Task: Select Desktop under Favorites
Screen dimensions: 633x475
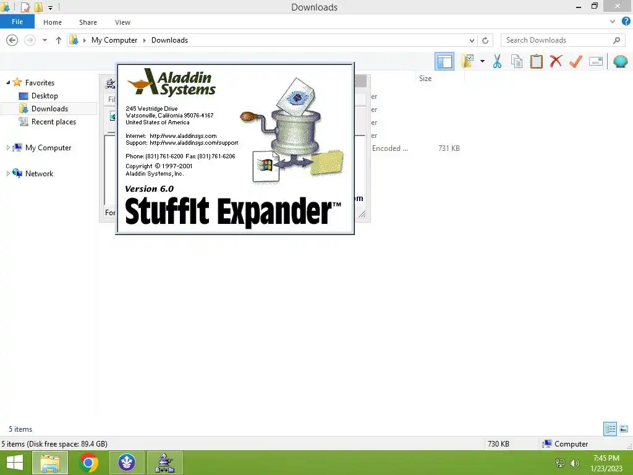Action: 45,96
